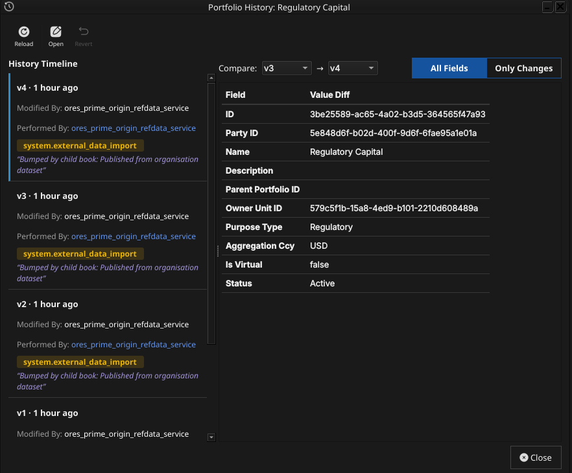Open v3 Performed By ores_prime_origin_refdata_service link
This screenshot has width=572, height=473.
point(134,236)
